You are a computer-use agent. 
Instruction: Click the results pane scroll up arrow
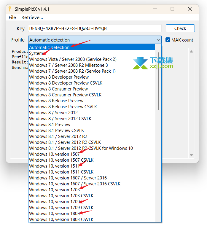tap(191, 51)
